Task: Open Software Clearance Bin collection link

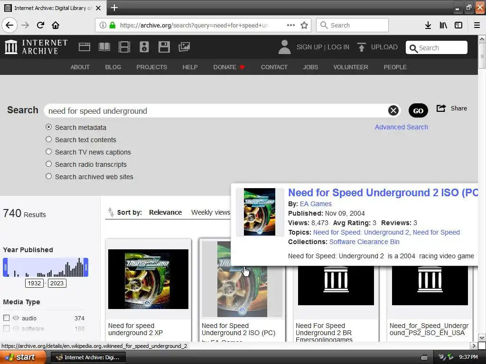Action: click(364, 242)
